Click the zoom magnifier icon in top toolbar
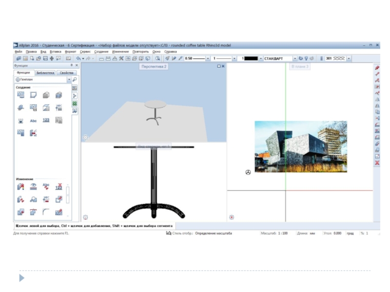The height and width of the screenshot is (292, 390). click(x=158, y=58)
